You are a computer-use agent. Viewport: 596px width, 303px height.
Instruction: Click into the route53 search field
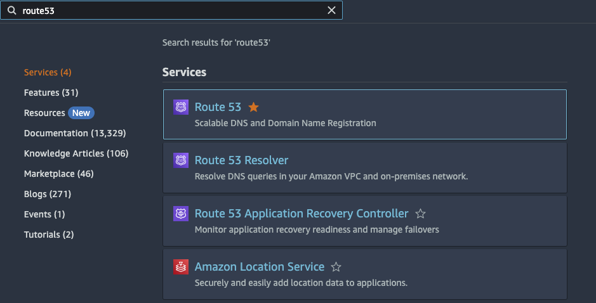coord(171,10)
